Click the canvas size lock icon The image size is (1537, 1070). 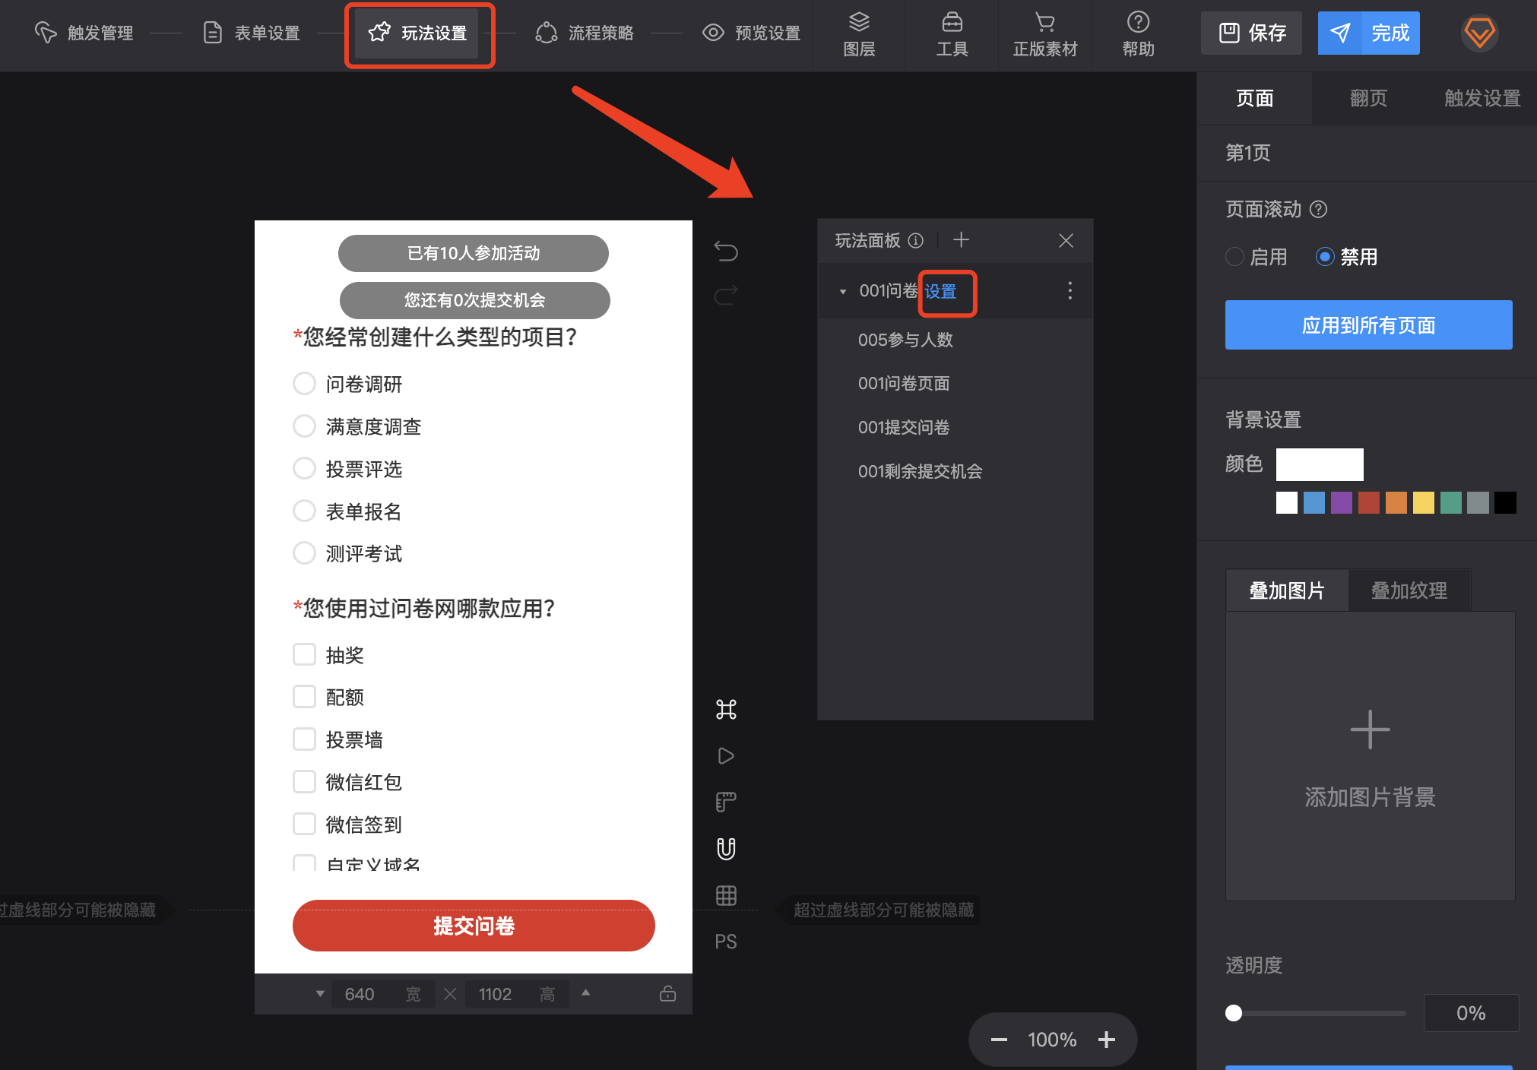point(667,993)
